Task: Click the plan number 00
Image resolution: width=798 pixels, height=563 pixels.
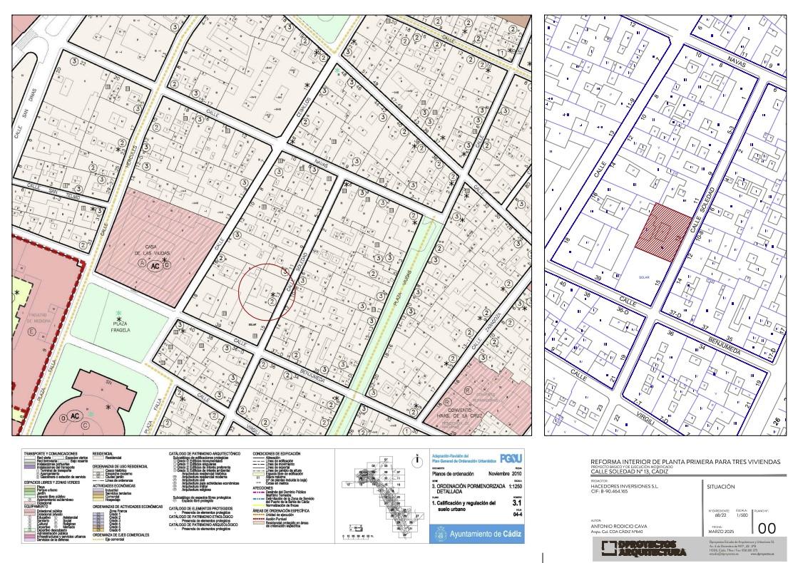Action: (767, 528)
